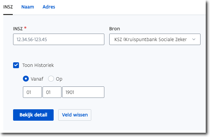Select the Vanaf radio button
The width and height of the screenshot is (210, 137).
[x=26, y=79]
